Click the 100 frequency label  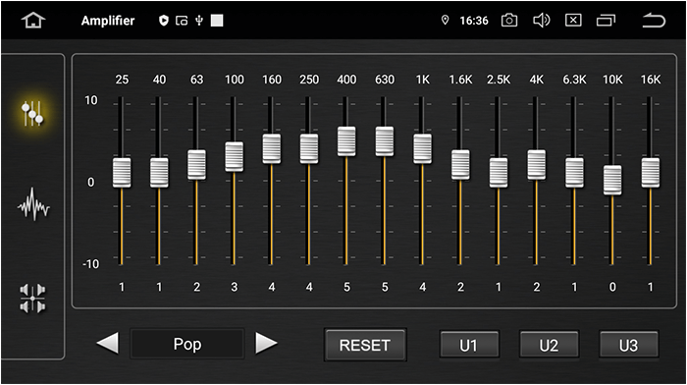pyautogui.click(x=234, y=80)
